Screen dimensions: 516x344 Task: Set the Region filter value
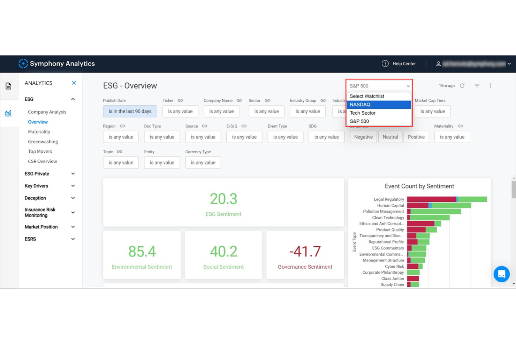point(121,137)
